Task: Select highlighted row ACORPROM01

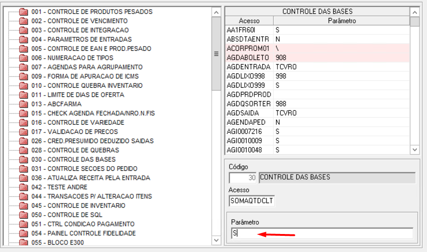Action: [317, 48]
